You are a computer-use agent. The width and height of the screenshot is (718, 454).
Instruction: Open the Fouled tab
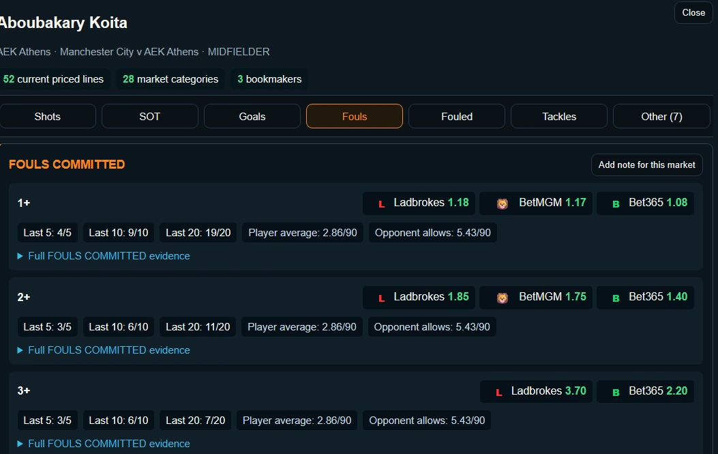tap(457, 117)
